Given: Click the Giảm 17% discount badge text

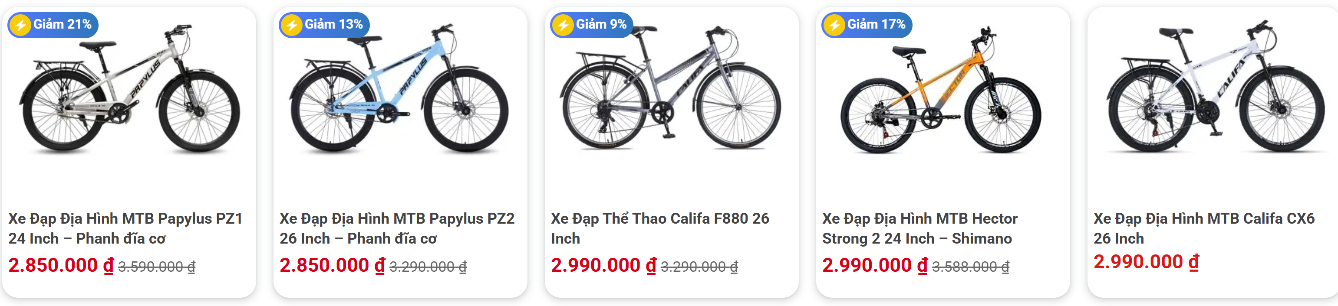Looking at the screenshot, I should tap(876, 24).
